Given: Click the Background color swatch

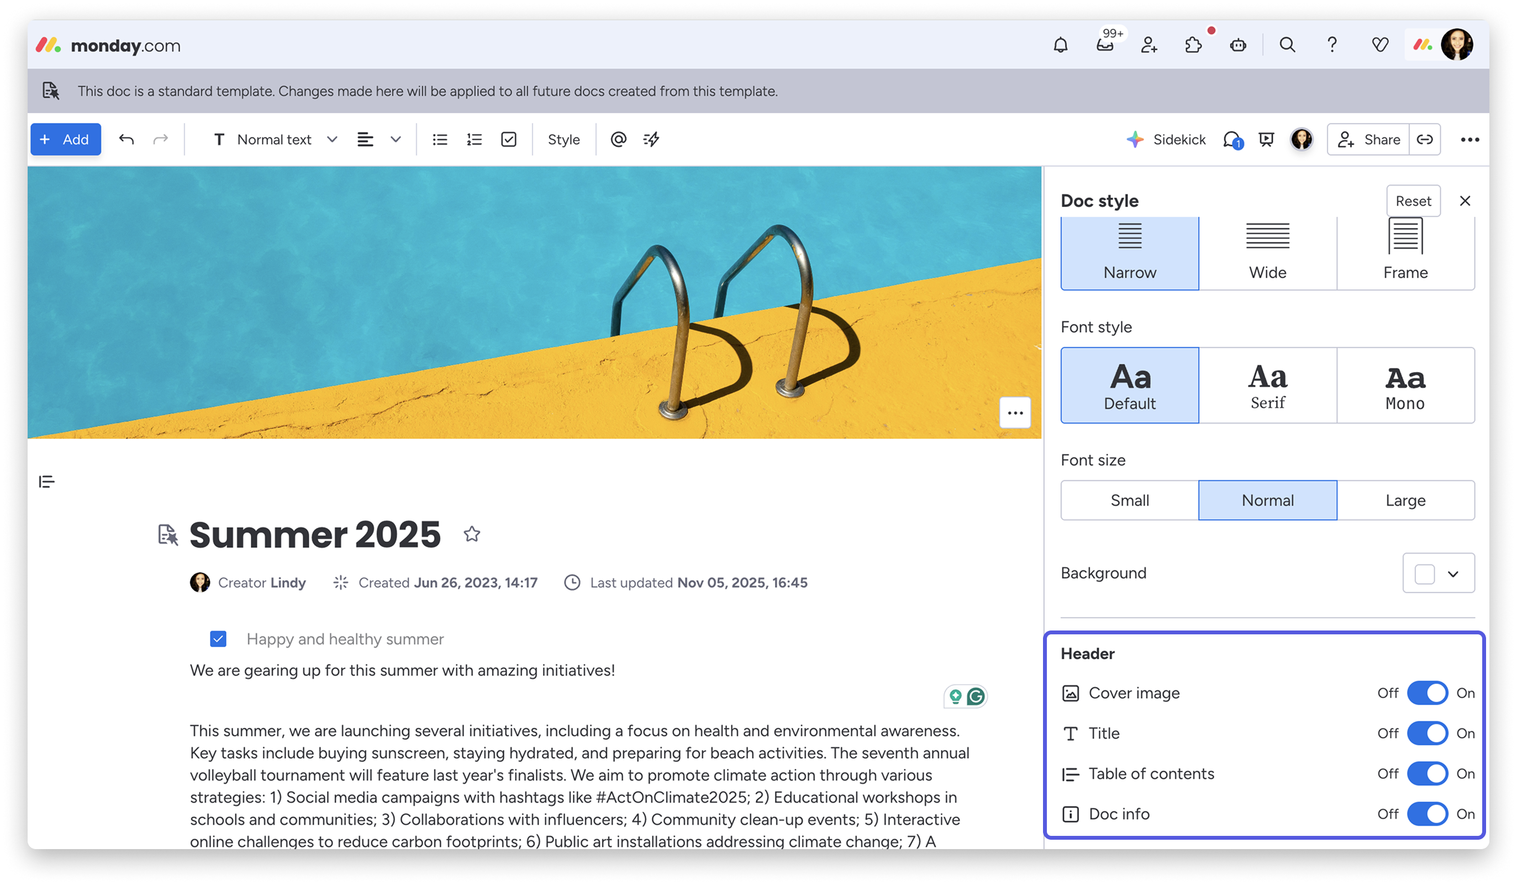Looking at the screenshot, I should point(1424,574).
